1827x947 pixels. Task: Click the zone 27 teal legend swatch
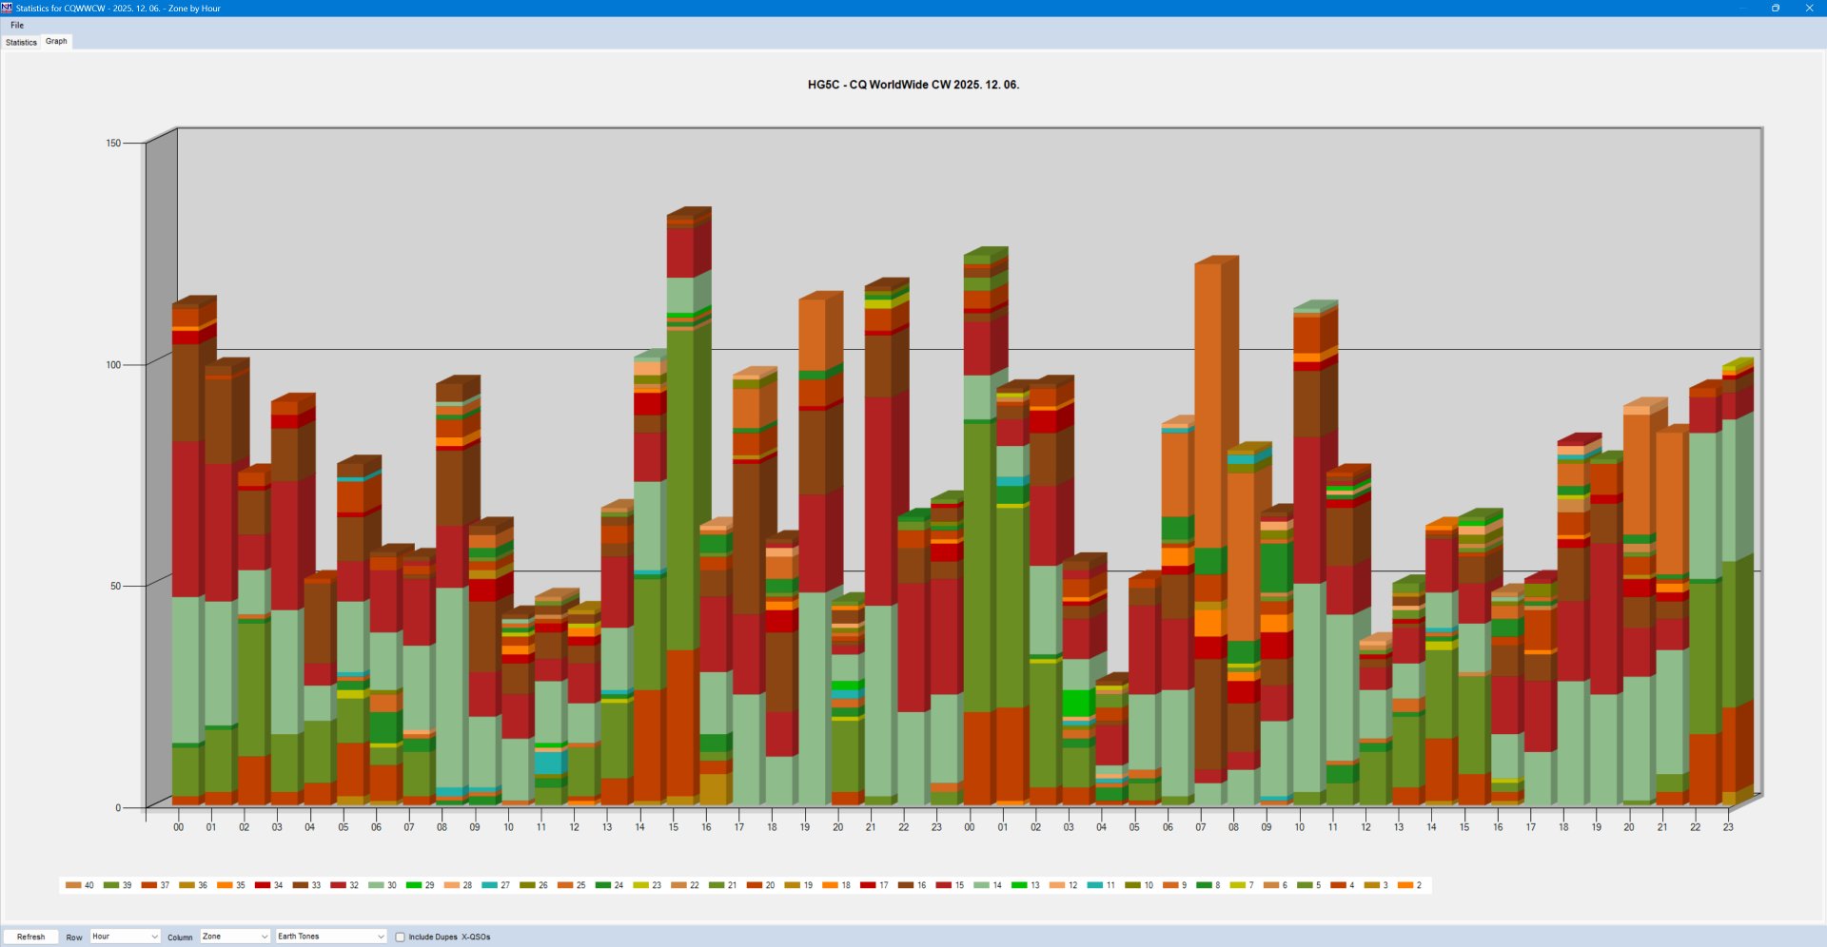coord(489,885)
